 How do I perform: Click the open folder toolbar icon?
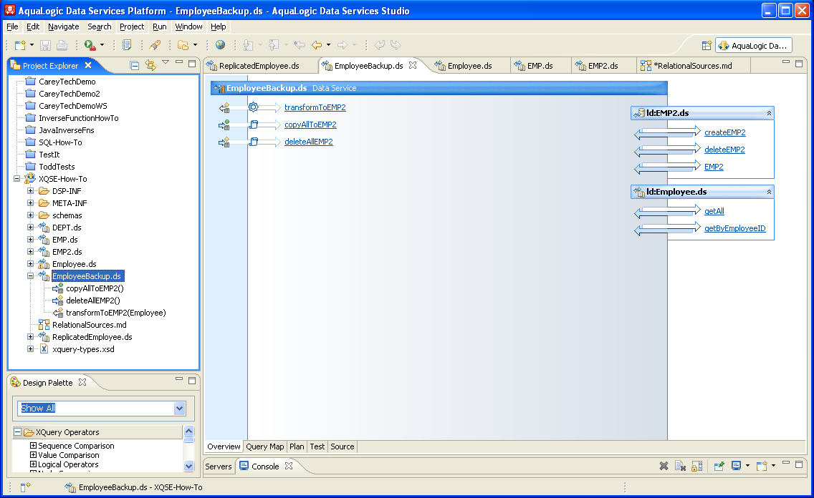183,45
